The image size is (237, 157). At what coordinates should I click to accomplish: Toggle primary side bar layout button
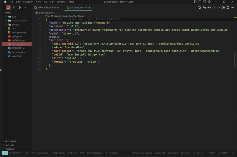(195, 2)
